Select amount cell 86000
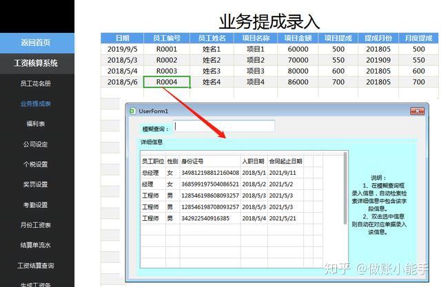The height and width of the screenshot is (287, 441). [298, 82]
